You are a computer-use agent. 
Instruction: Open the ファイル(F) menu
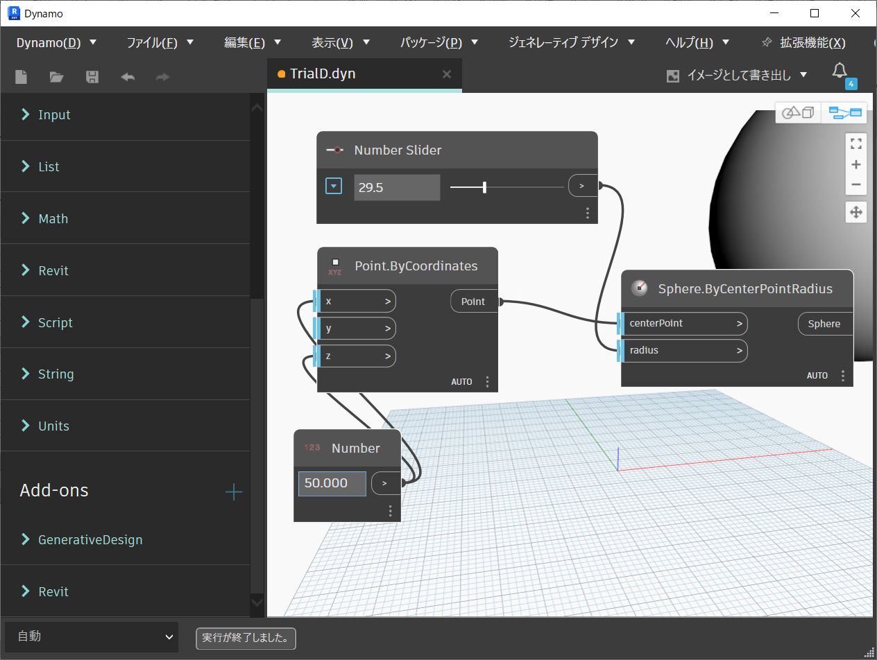[x=160, y=42]
